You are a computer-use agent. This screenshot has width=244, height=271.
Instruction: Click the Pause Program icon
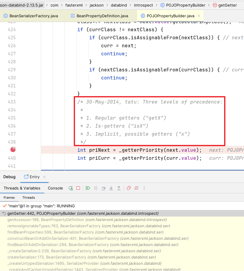[96, 188]
